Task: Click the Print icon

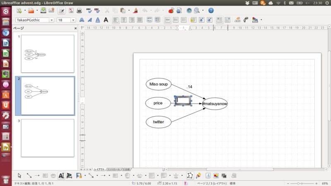Action: coord(79,10)
